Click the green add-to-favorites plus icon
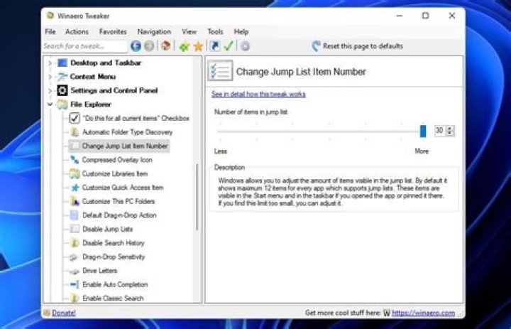Viewport: 511px width, 329px height. pos(184,46)
